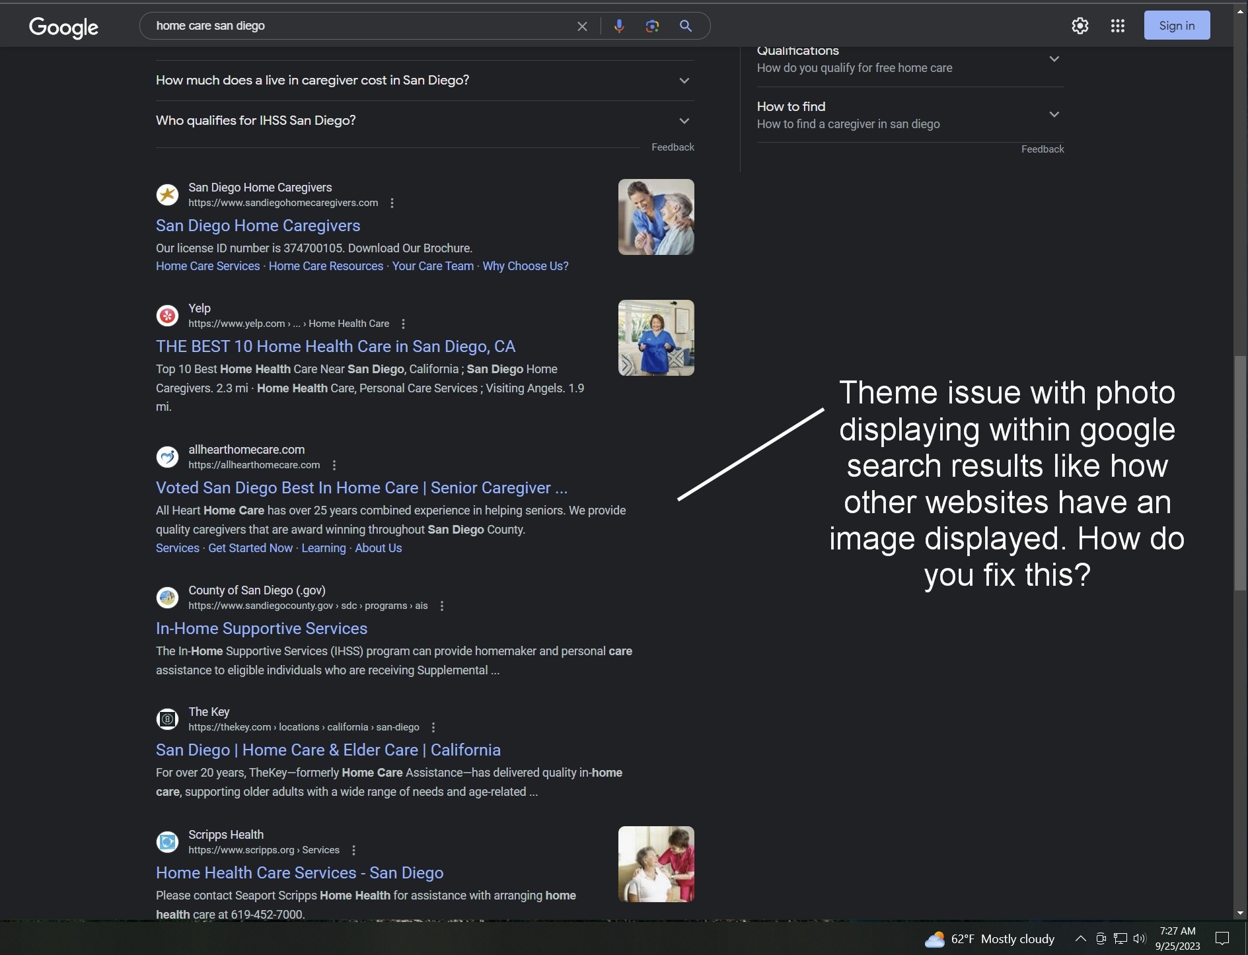Start voice search with microphone icon
This screenshot has width=1248, height=955.
pos(619,26)
